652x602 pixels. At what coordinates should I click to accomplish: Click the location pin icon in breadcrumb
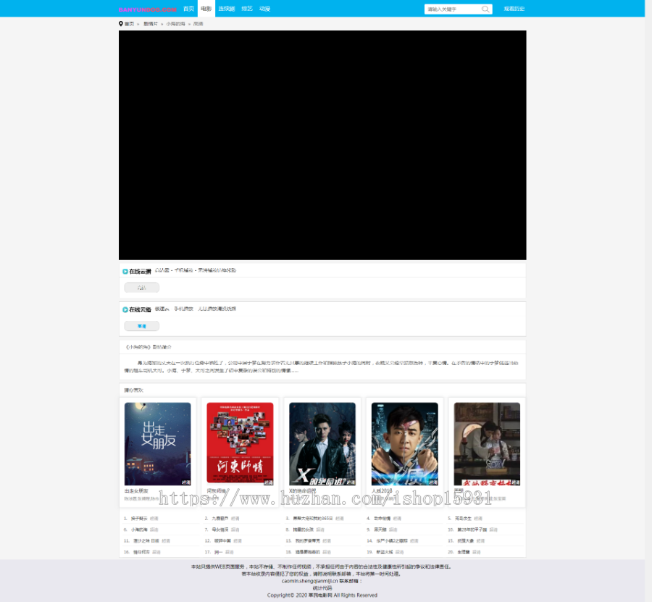click(x=121, y=24)
